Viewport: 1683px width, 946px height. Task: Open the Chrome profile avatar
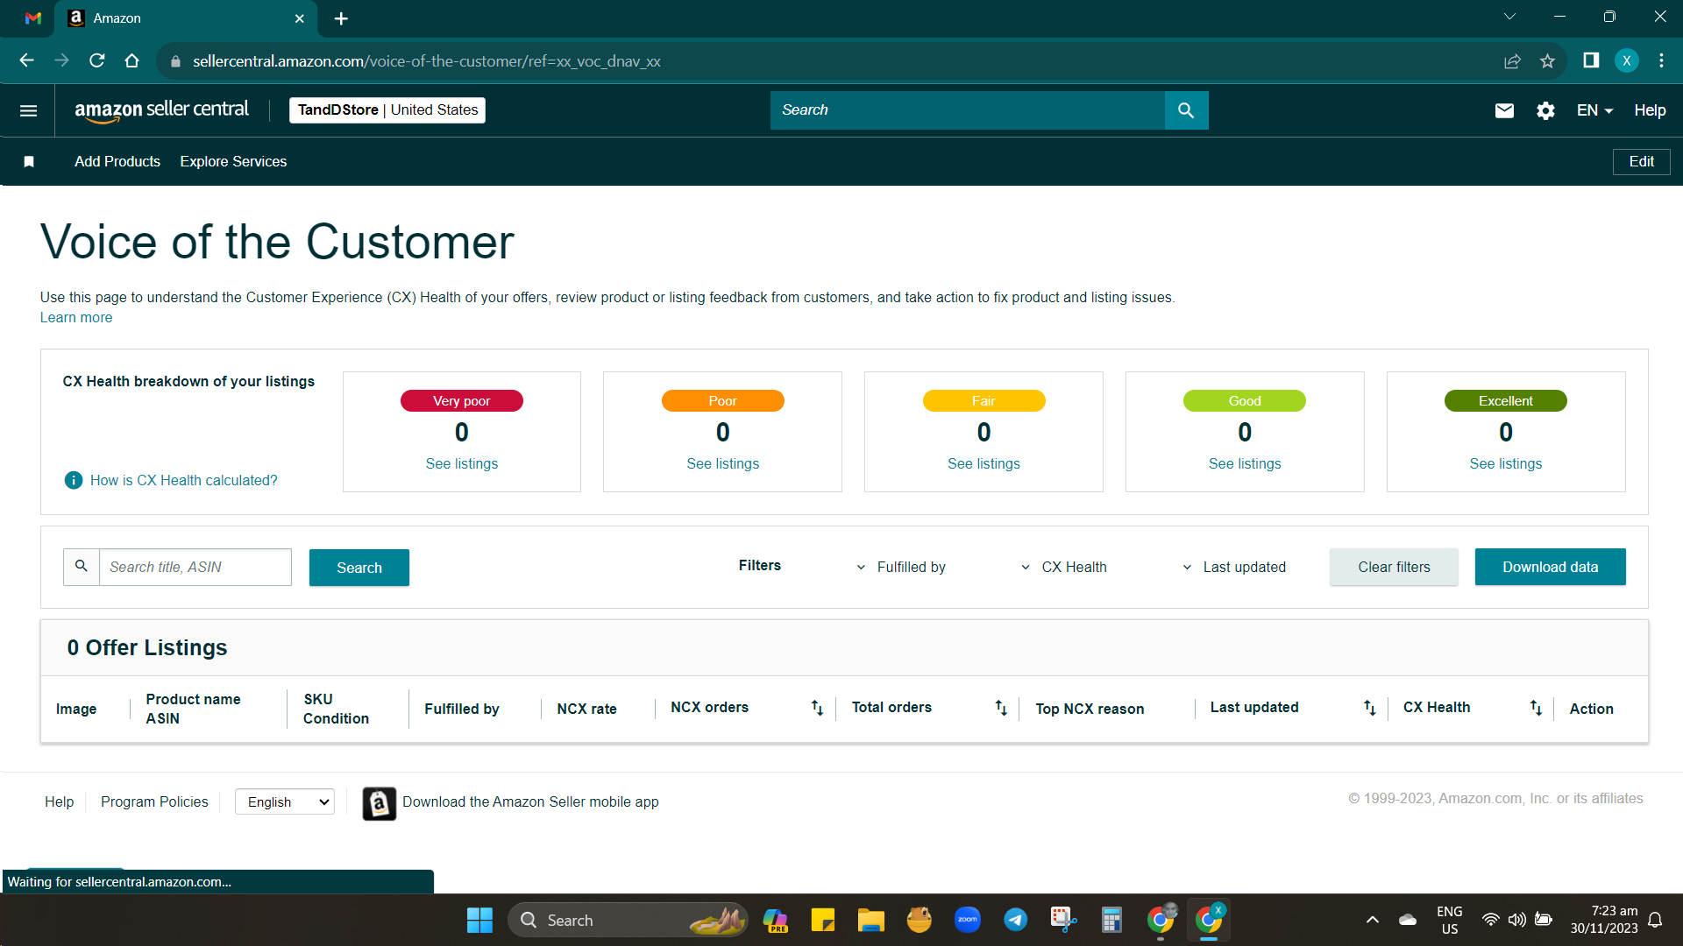(1627, 60)
